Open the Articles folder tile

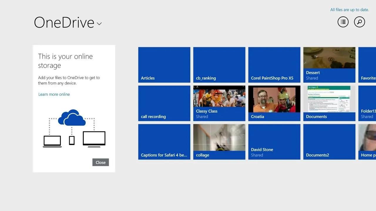click(164, 65)
